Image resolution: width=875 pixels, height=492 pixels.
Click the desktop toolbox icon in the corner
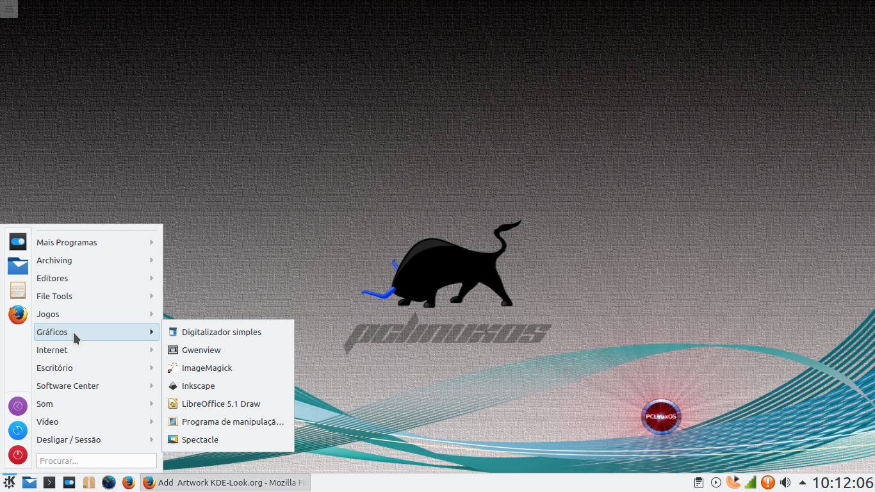[x=8, y=8]
